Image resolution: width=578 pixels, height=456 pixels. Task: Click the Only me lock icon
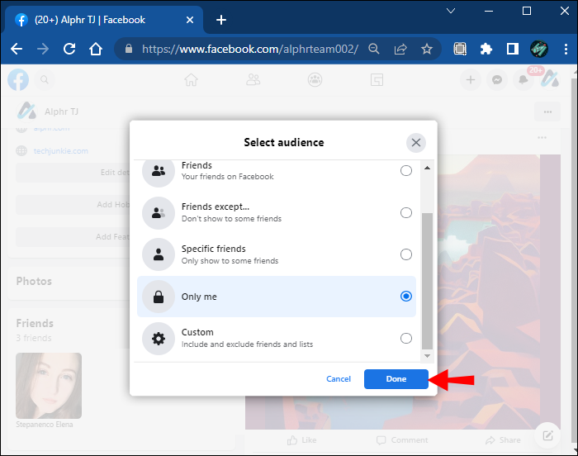158,297
